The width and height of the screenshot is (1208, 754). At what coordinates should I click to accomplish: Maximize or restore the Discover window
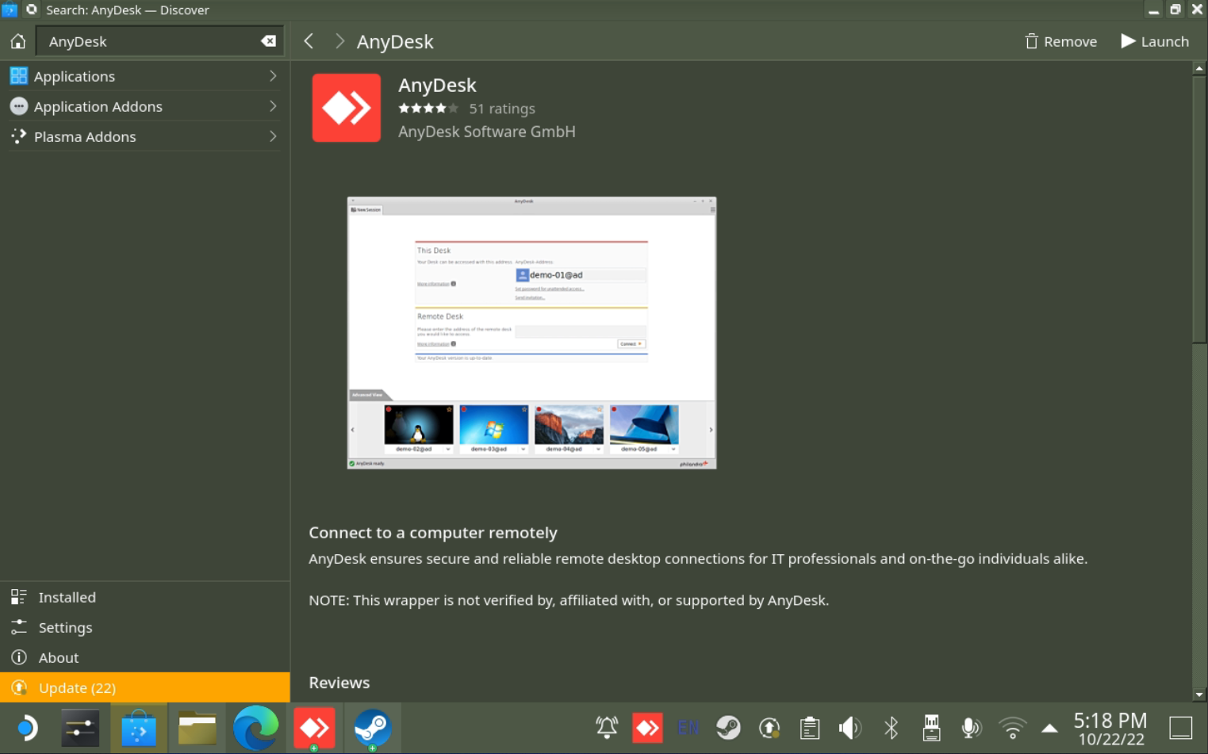(x=1175, y=10)
